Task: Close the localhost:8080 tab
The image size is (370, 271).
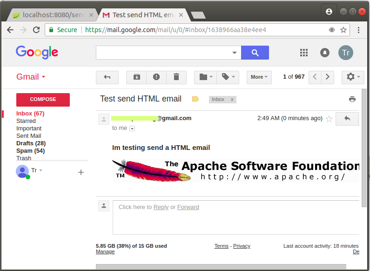Action: point(91,15)
